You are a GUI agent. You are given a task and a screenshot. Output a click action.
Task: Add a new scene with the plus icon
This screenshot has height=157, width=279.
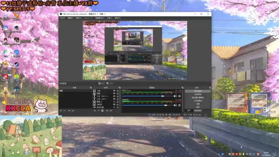[61, 111]
